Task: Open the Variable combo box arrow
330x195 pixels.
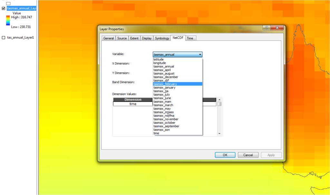Action: 200,55
